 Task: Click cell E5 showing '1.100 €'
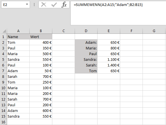109,59
